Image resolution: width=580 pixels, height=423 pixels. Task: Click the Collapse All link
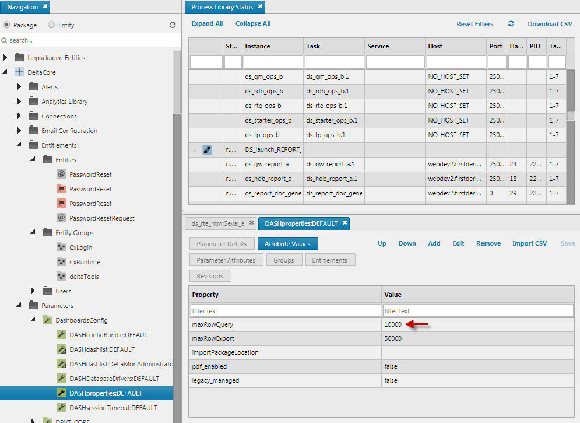[x=253, y=23]
